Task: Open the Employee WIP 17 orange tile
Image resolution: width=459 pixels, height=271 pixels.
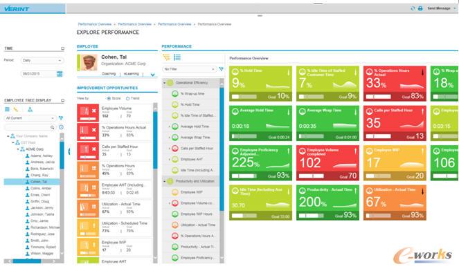Action: (x=395, y=163)
